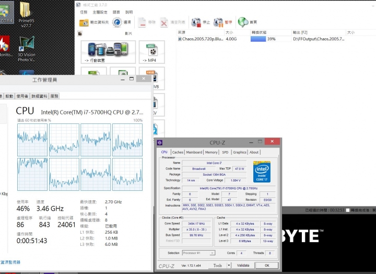
Task: Open the Task menu in Format Factory
Action: tap(84, 12)
